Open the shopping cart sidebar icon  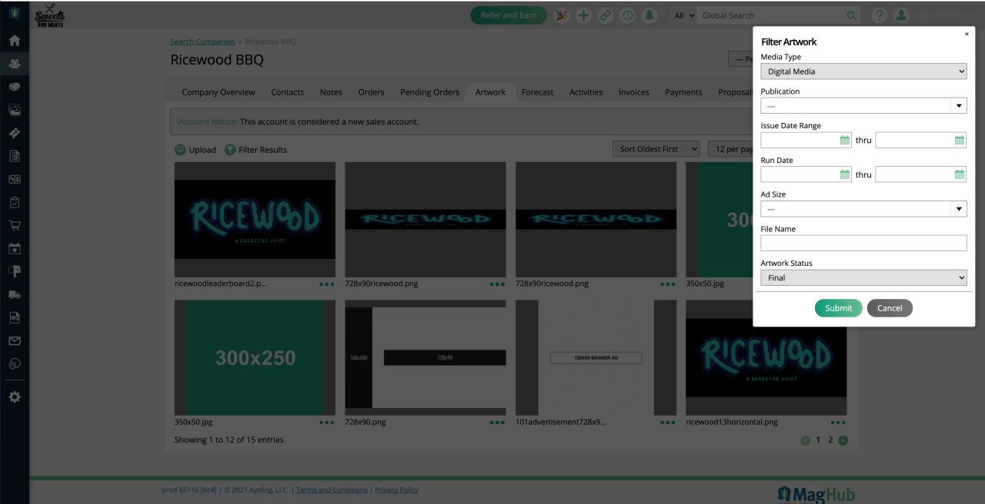click(14, 226)
